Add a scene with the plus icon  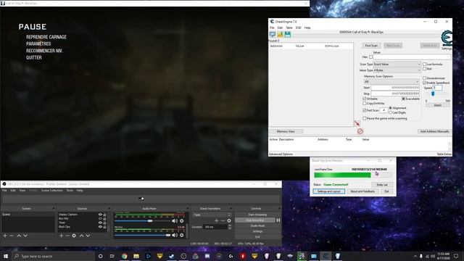[x=5, y=236]
